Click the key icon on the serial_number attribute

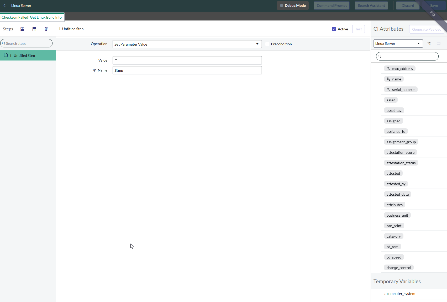pos(388,90)
